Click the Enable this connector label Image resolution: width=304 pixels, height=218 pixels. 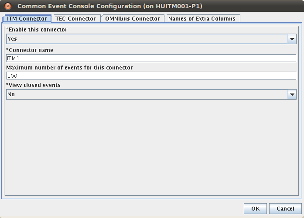click(x=37, y=30)
